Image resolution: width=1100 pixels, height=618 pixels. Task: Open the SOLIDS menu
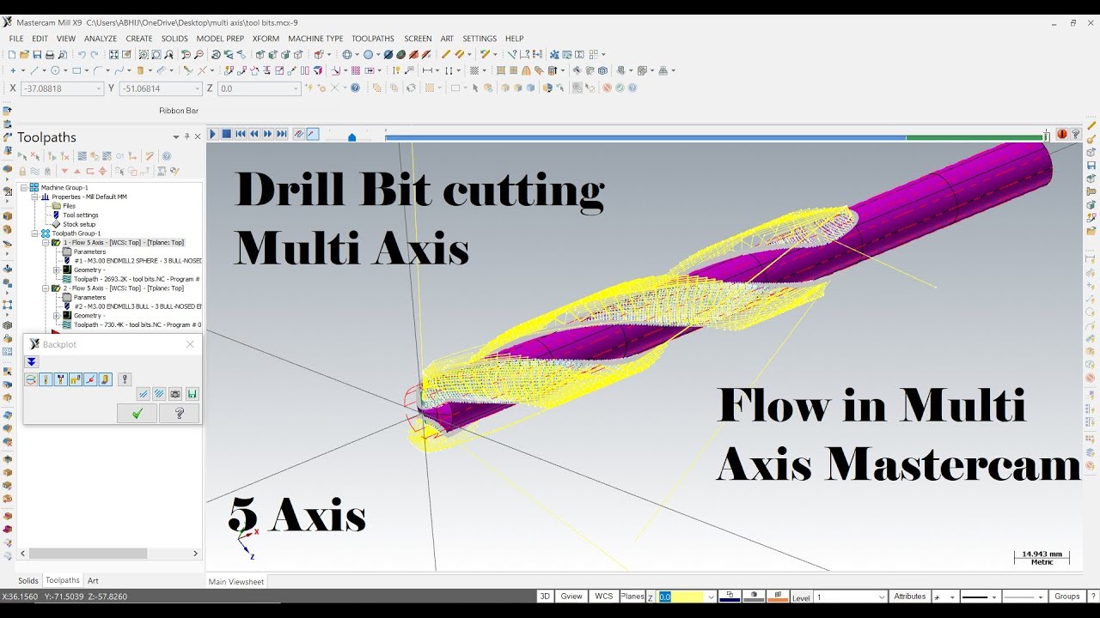174,39
